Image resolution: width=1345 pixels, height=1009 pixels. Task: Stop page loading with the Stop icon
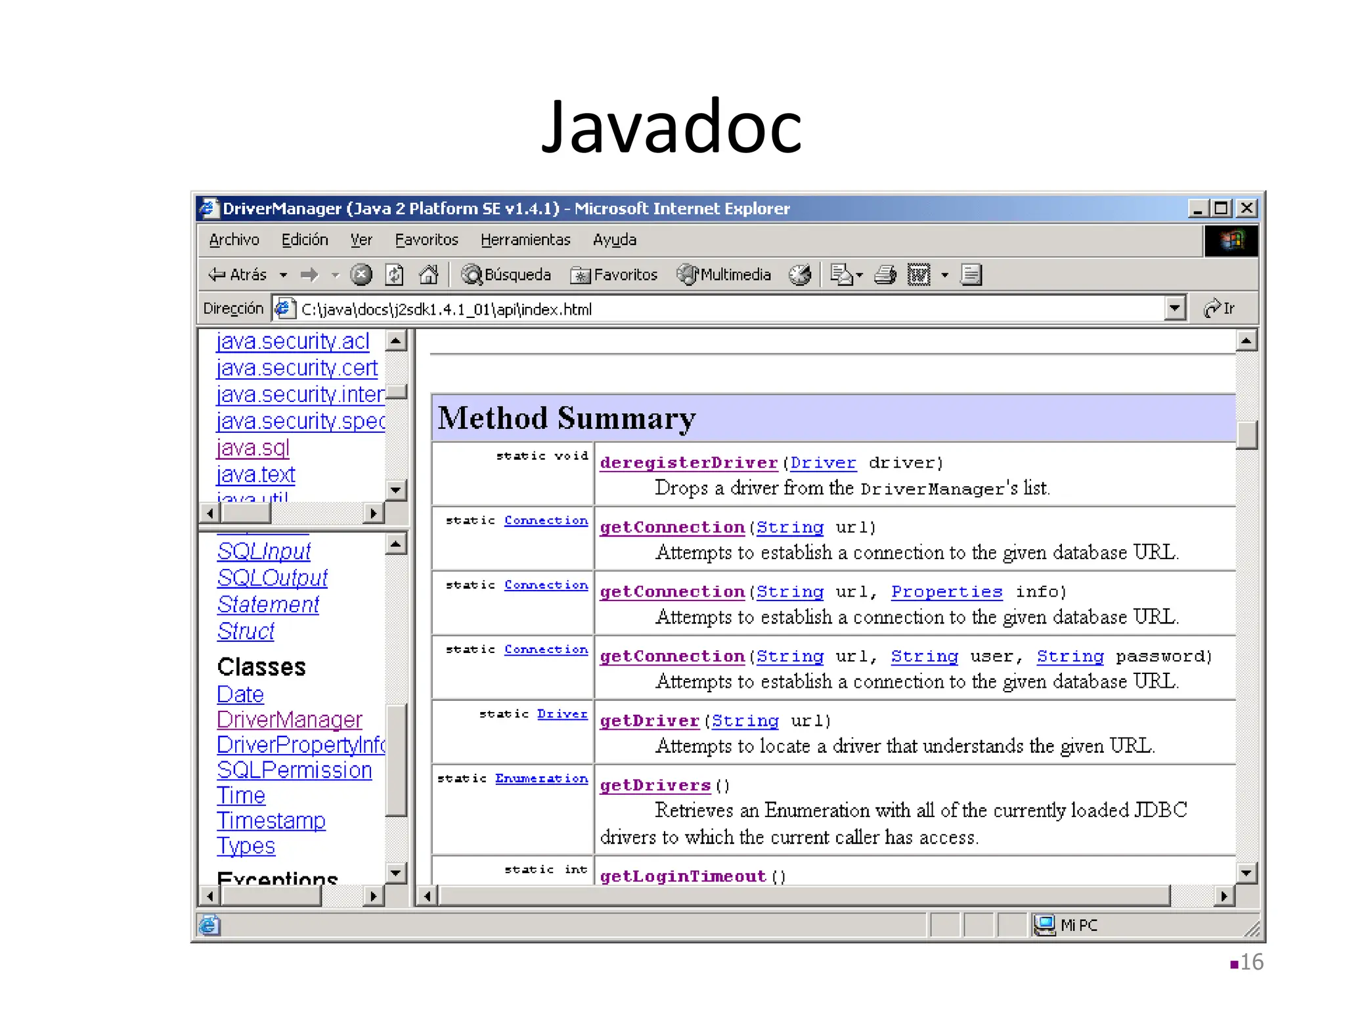click(x=361, y=275)
